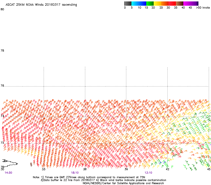Screen dimensions: 211x185
Task: Click the NOAA/NESDIS credit line
Action: pos(123,183)
